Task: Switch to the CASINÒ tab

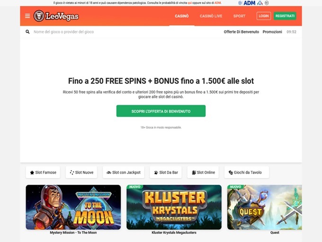Action: (182, 16)
